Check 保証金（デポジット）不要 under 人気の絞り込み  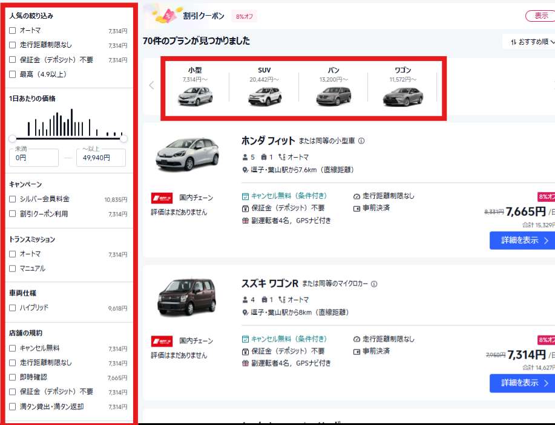coord(12,59)
